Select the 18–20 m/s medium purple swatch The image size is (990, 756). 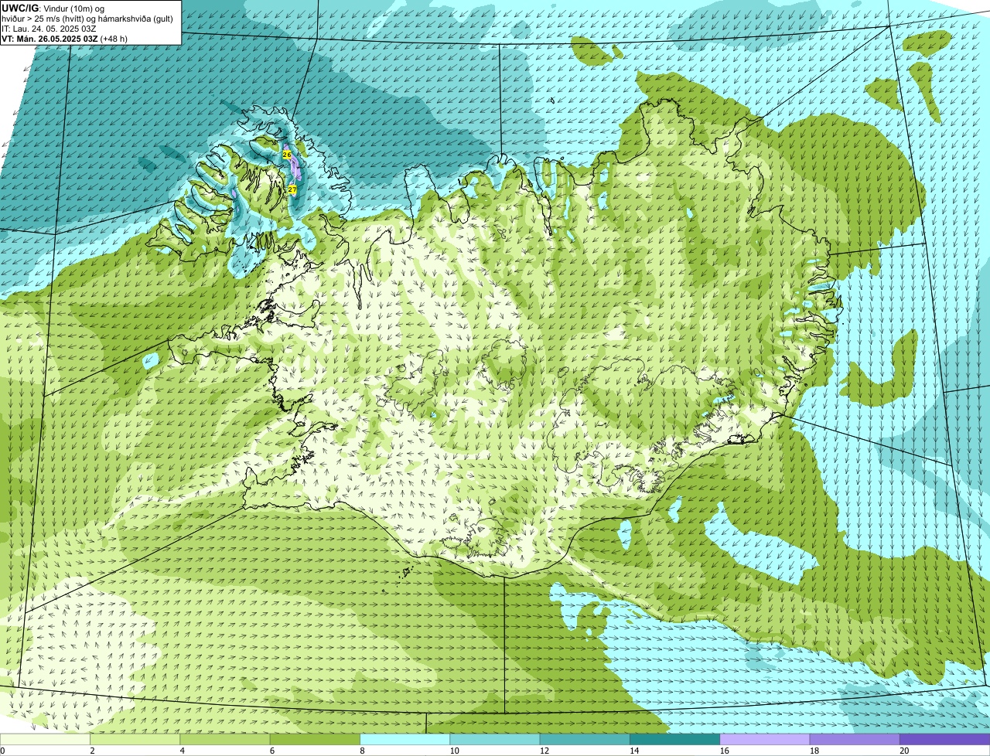pos(855,739)
